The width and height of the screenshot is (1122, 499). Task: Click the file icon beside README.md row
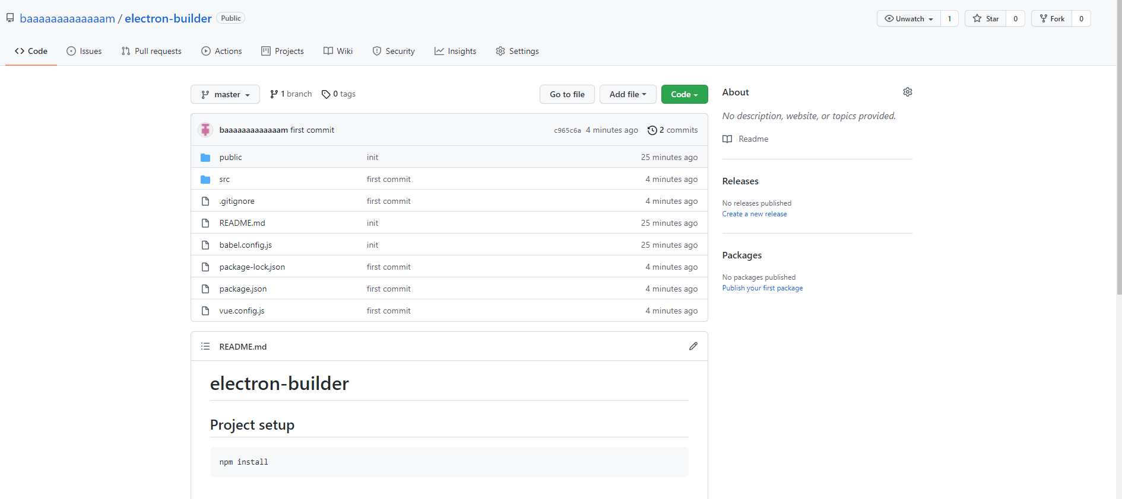point(205,223)
